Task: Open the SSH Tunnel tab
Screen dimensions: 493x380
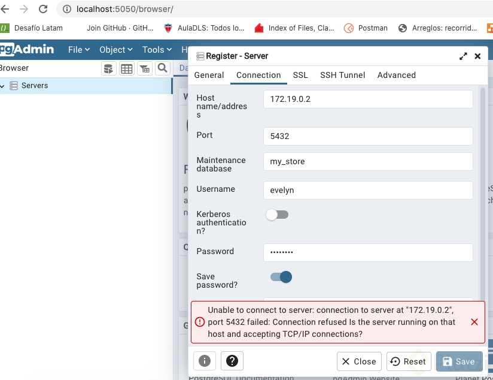Action: tap(342, 75)
